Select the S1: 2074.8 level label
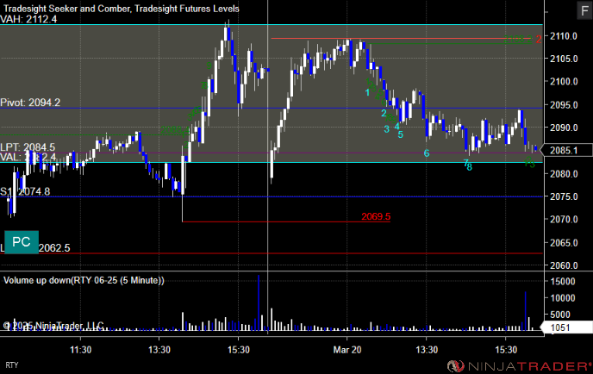The image size is (593, 374). pyautogui.click(x=25, y=191)
